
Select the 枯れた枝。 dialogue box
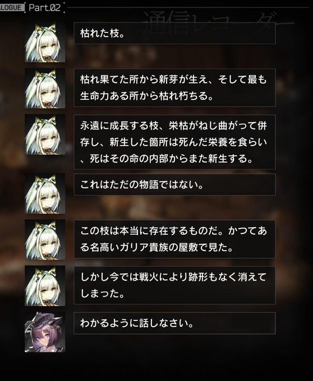(174, 33)
